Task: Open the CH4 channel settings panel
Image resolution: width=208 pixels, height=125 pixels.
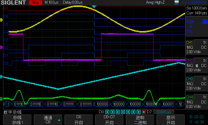Action: click(x=196, y=102)
